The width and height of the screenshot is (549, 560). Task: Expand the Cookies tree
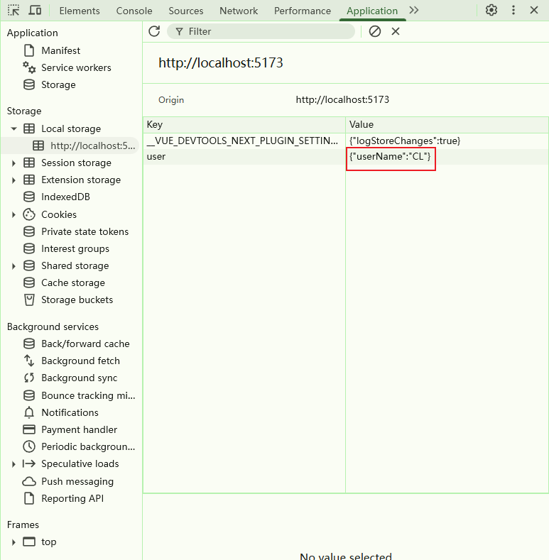[13, 214]
